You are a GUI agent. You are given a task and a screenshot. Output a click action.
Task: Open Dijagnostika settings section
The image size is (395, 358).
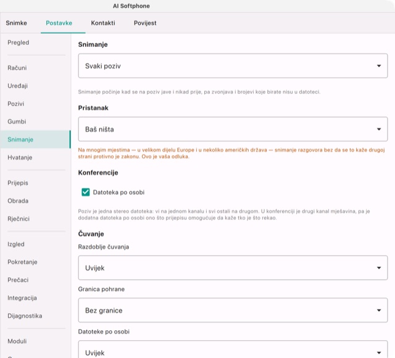35,315
